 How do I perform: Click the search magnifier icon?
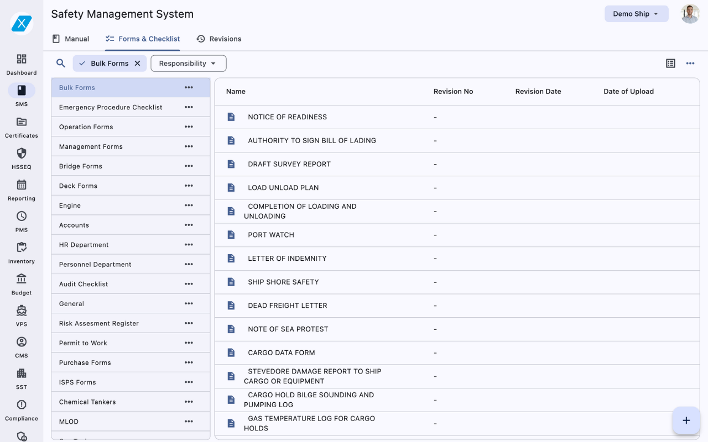61,64
